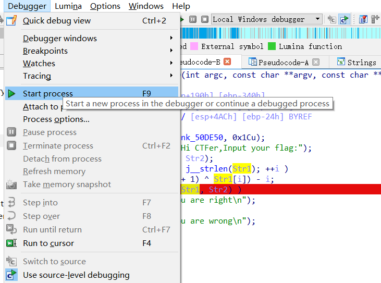
Task: Open the Lumina menu
Action: point(68,6)
